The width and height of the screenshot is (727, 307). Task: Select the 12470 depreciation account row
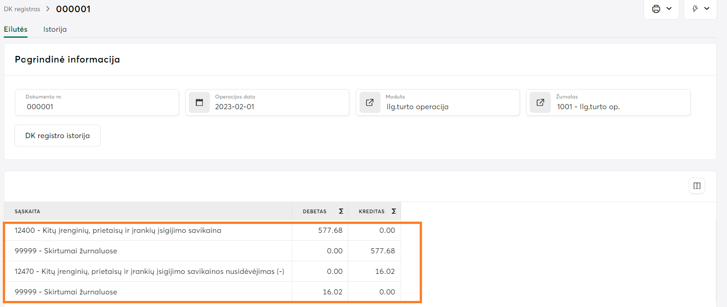point(149,272)
